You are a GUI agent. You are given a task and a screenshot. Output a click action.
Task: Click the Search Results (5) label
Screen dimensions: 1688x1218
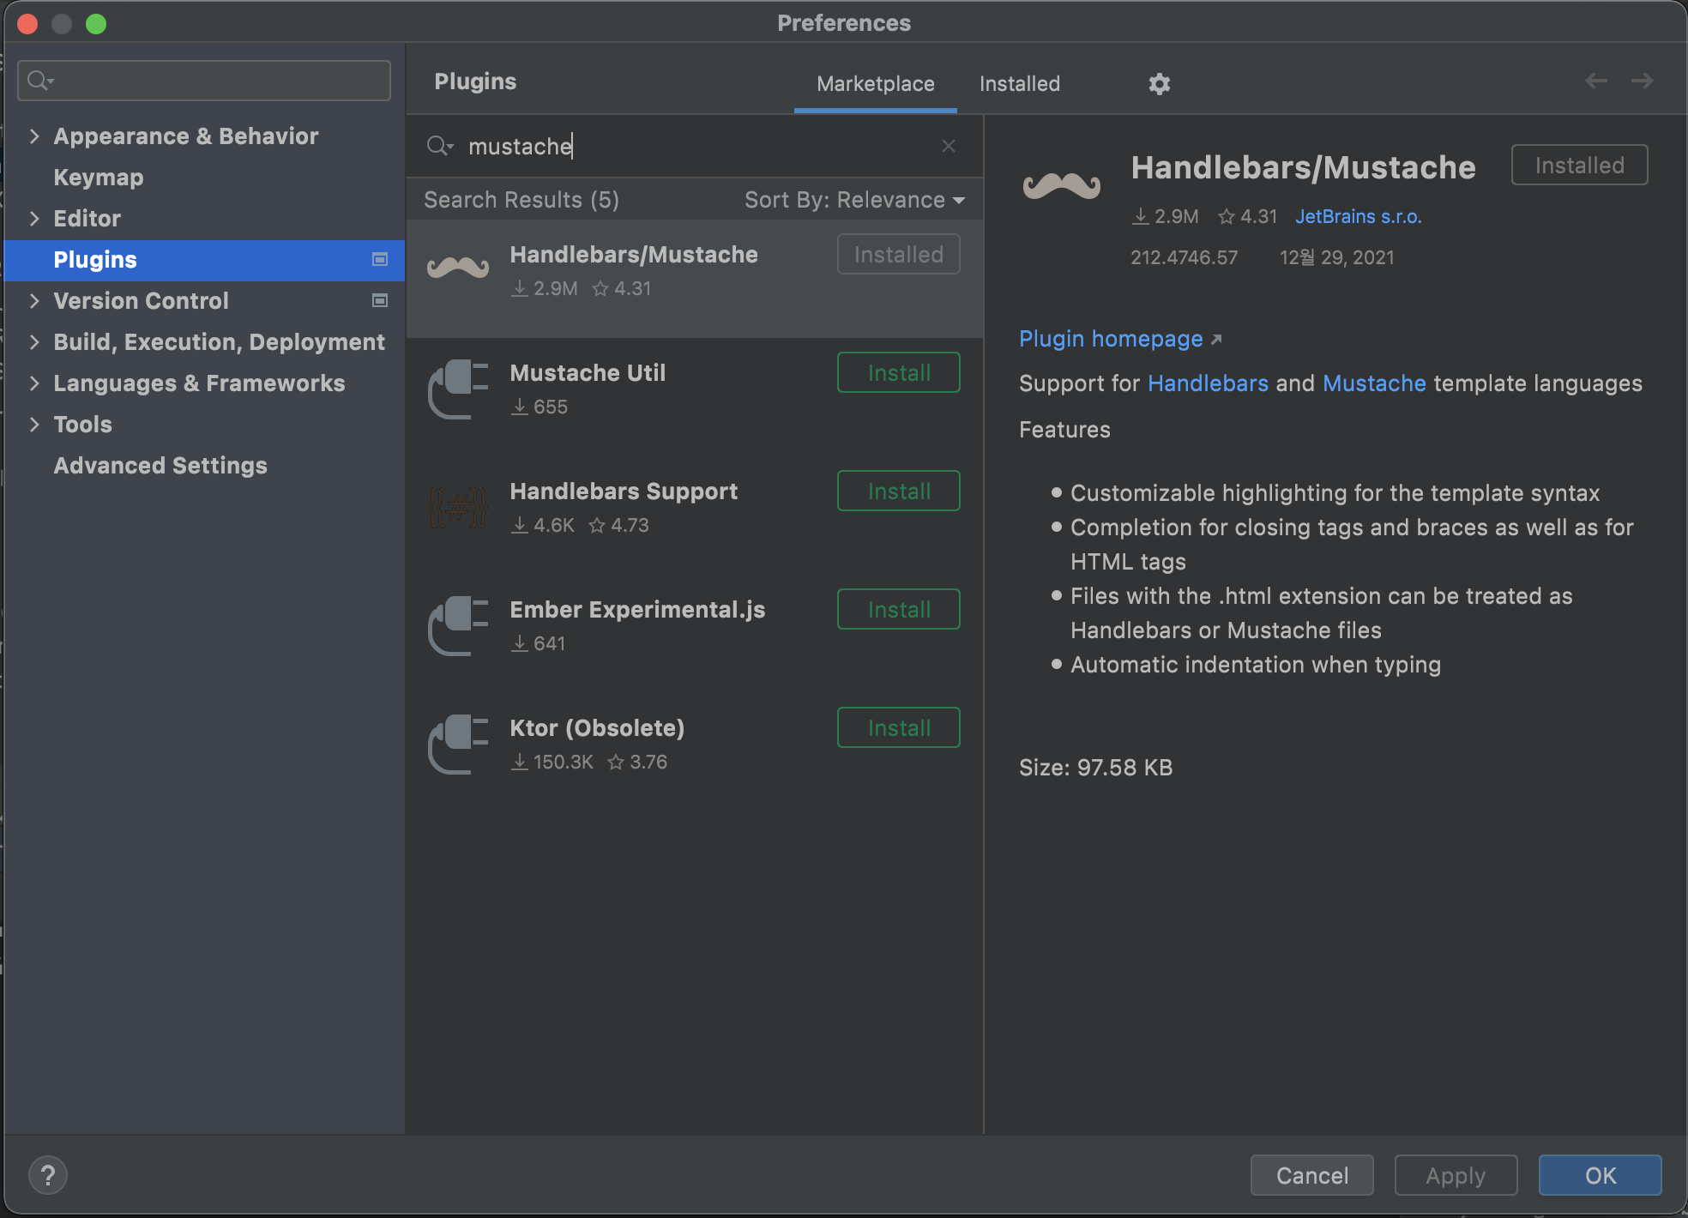pos(521,200)
